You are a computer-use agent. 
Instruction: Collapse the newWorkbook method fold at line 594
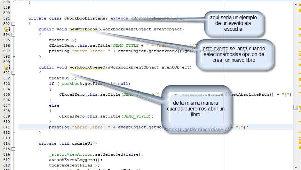point(13,35)
